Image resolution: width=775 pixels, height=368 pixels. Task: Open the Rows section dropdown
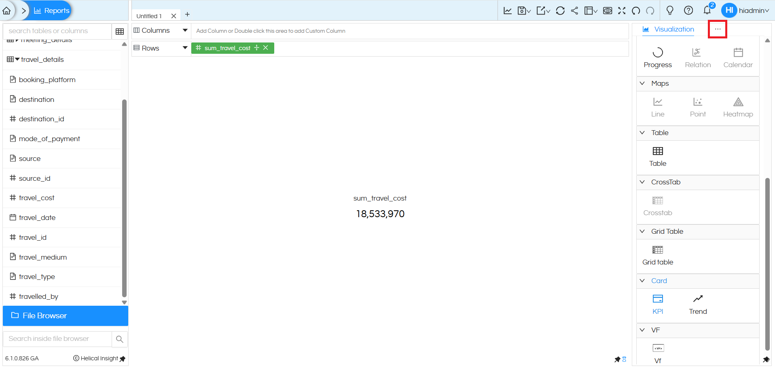coord(185,48)
